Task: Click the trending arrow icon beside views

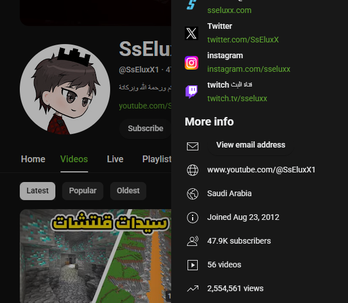Action: click(x=193, y=288)
